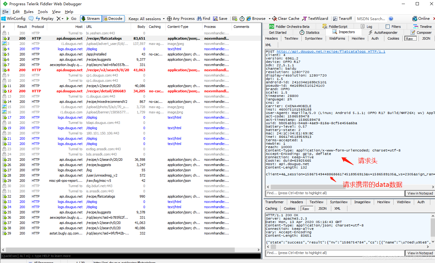Screen dimensions: 435x263
Task: Switch request inspector to Headers tab
Action: [x=271, y=38]
